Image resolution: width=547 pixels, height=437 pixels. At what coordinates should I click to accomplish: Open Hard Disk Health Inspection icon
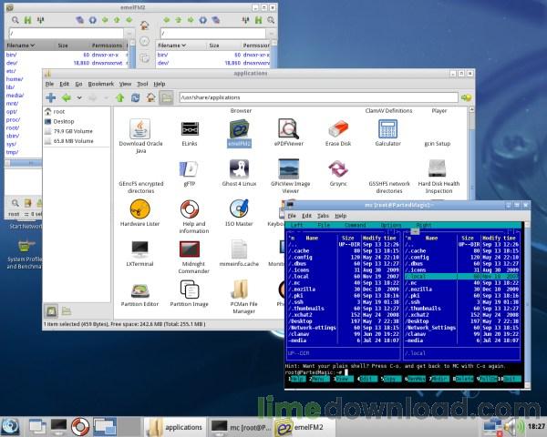438,169
